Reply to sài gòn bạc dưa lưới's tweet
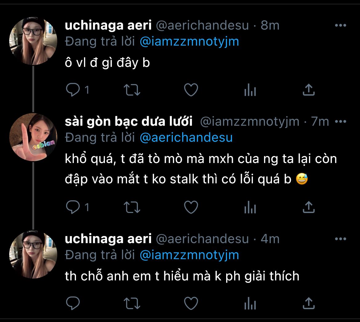360x322 pixels. click(x=73, y=207)
